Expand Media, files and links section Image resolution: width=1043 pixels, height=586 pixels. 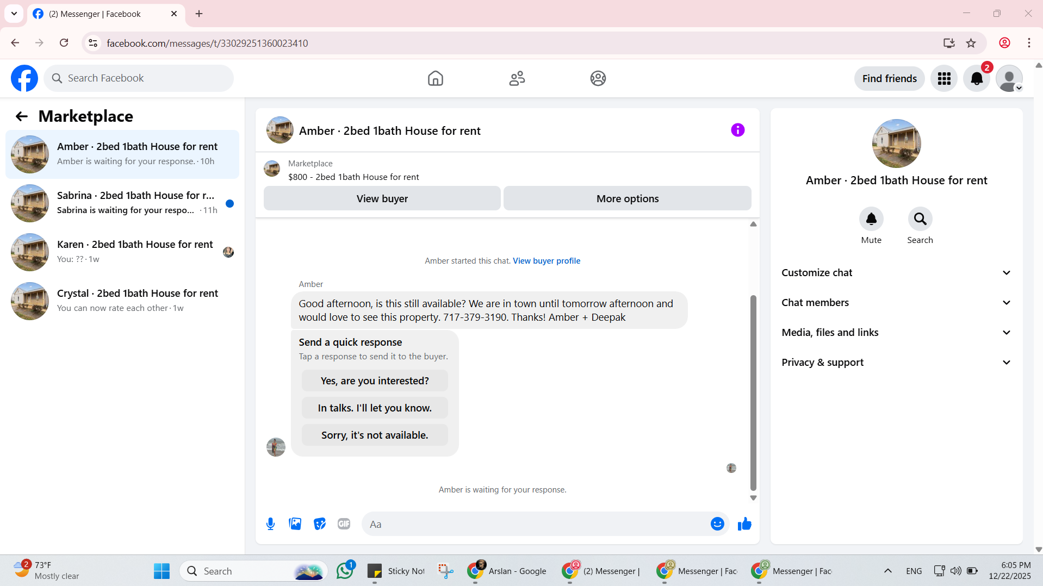(896, 333)
